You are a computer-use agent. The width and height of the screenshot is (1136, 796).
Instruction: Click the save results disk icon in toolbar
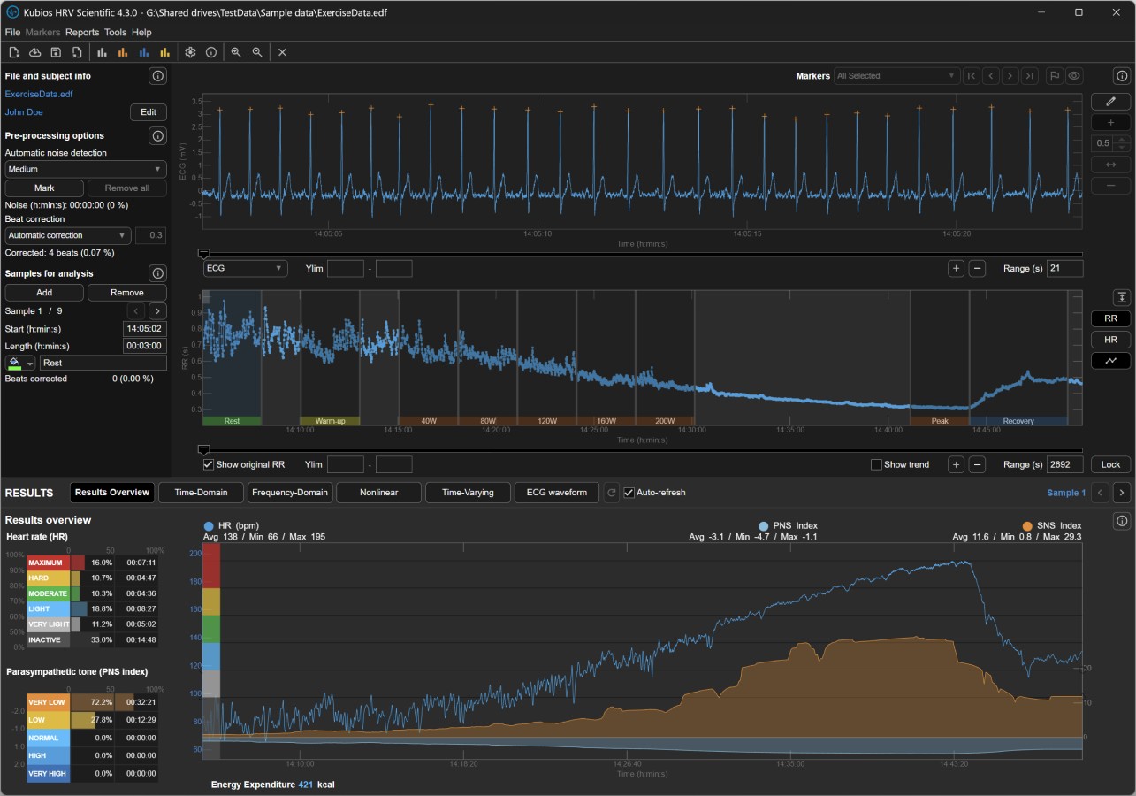(56, 52)
